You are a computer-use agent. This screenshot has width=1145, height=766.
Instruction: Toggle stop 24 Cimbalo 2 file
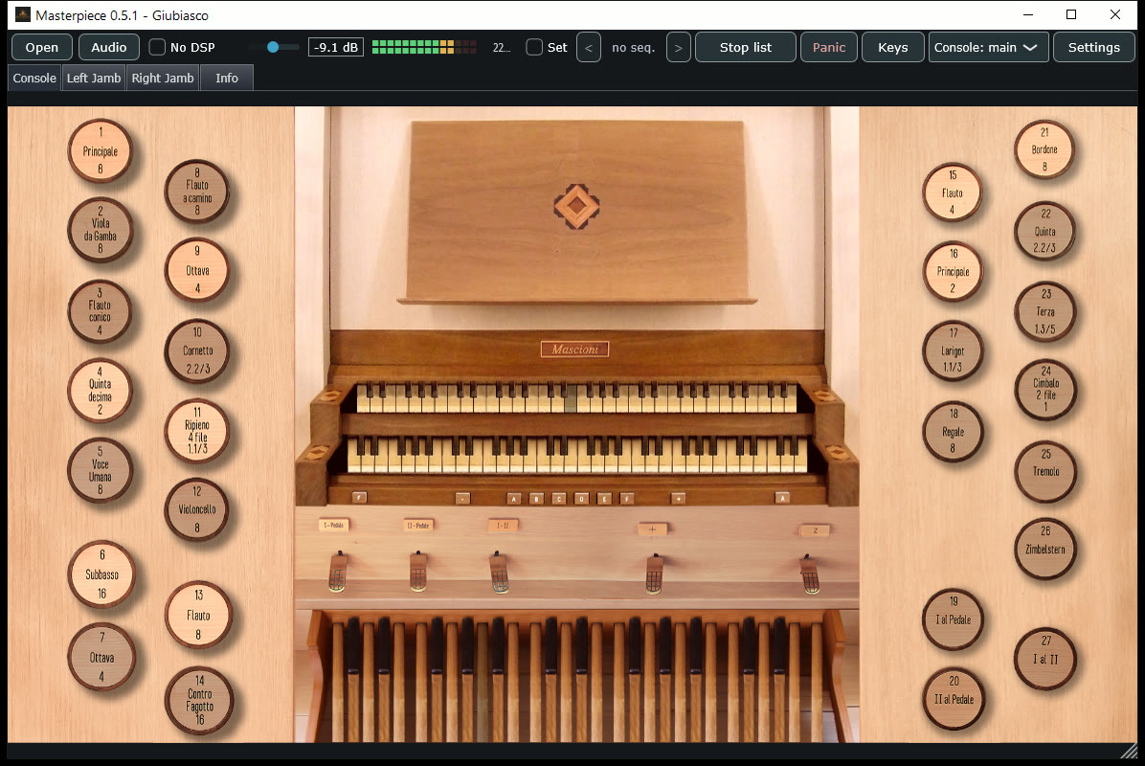pos(1045,390)
